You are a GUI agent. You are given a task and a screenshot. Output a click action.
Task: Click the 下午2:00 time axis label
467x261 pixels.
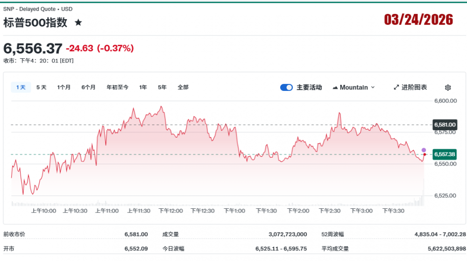point(298,211)
